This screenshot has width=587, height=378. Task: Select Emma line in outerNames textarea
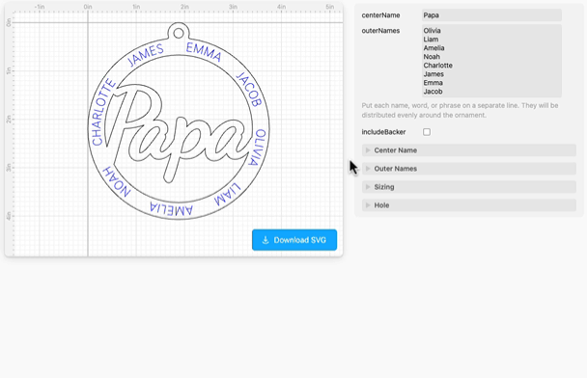click(x=433, y=83)
